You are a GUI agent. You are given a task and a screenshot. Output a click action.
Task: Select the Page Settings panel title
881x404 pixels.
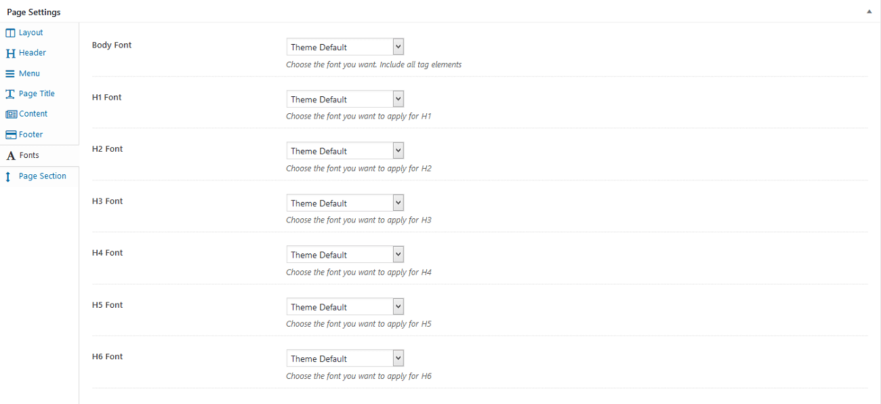[34, 12]
